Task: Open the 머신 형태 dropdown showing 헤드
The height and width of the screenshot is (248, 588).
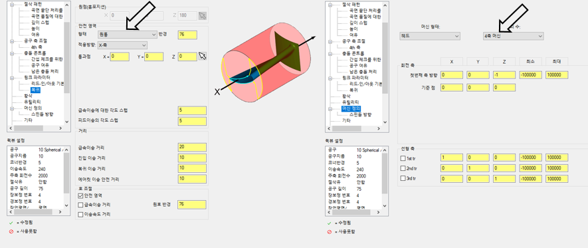Action: [x=430, y=36]
